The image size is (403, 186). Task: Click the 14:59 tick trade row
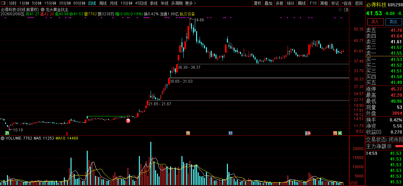point(384,153)
